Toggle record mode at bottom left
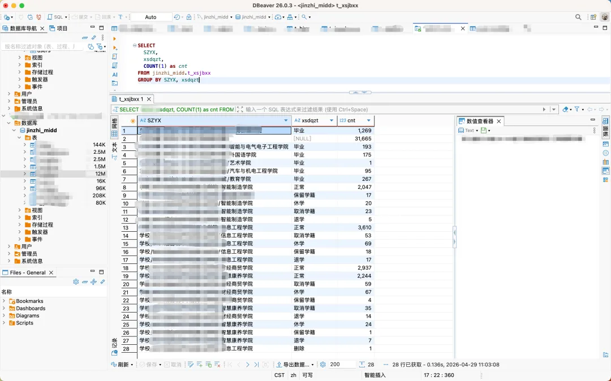 click(114, 347)
